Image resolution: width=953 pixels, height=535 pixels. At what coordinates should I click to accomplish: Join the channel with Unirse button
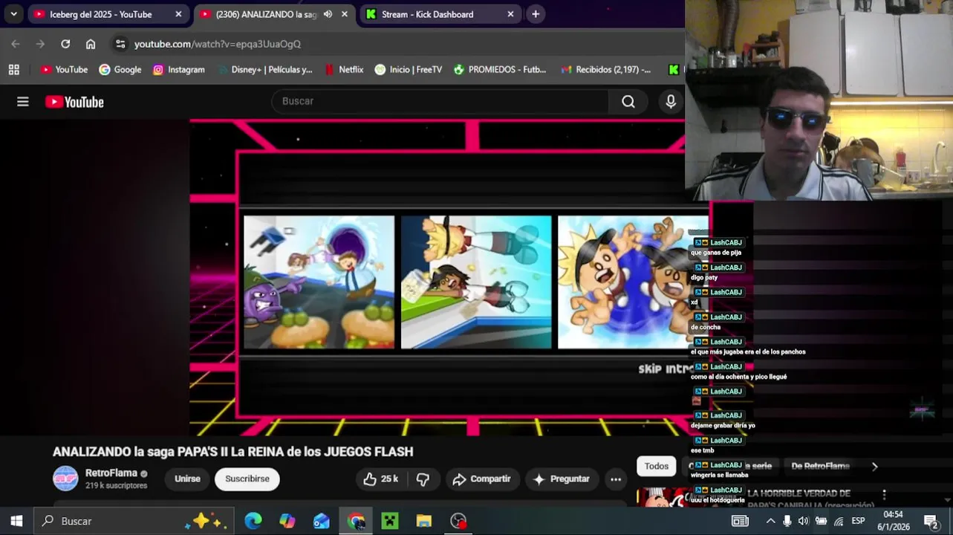[x=187, y=479]
